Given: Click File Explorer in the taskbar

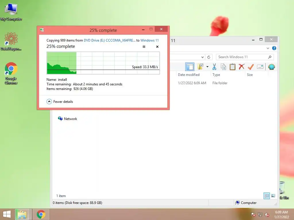Looking at the screenshot, I should (x=22, y=214).
